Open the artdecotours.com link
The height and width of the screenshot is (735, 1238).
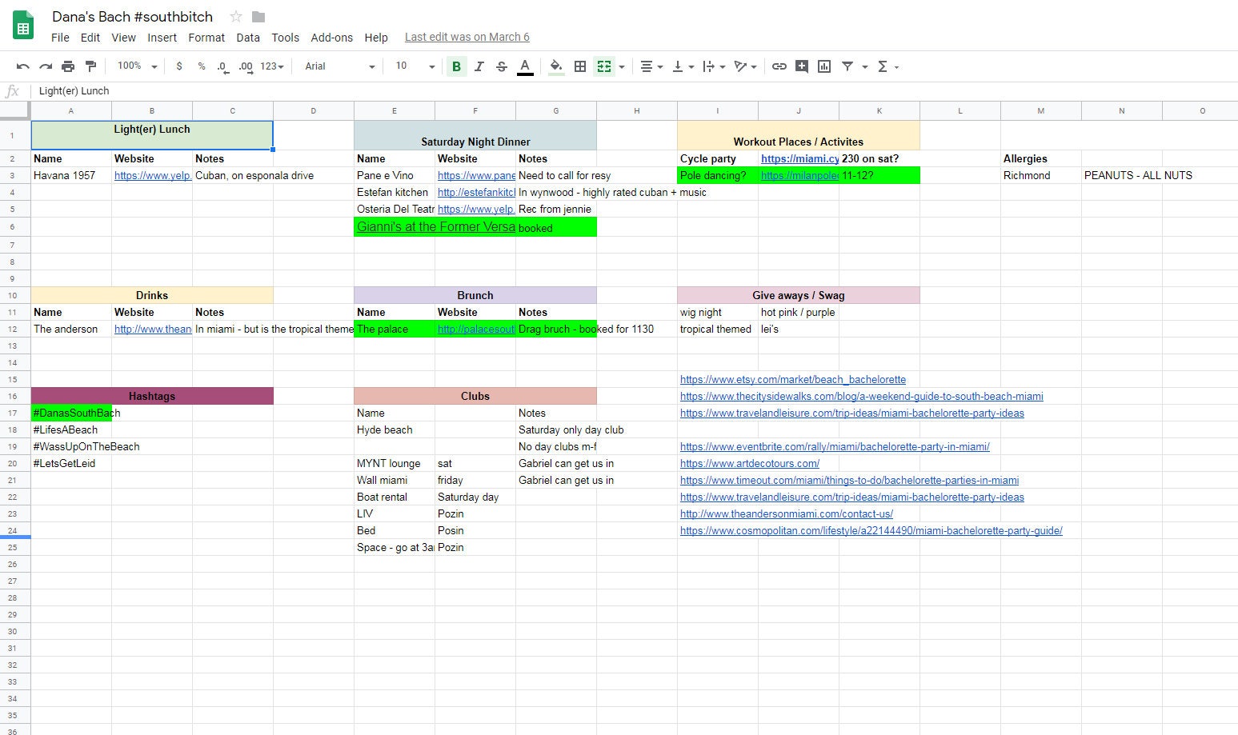[750, 464]
